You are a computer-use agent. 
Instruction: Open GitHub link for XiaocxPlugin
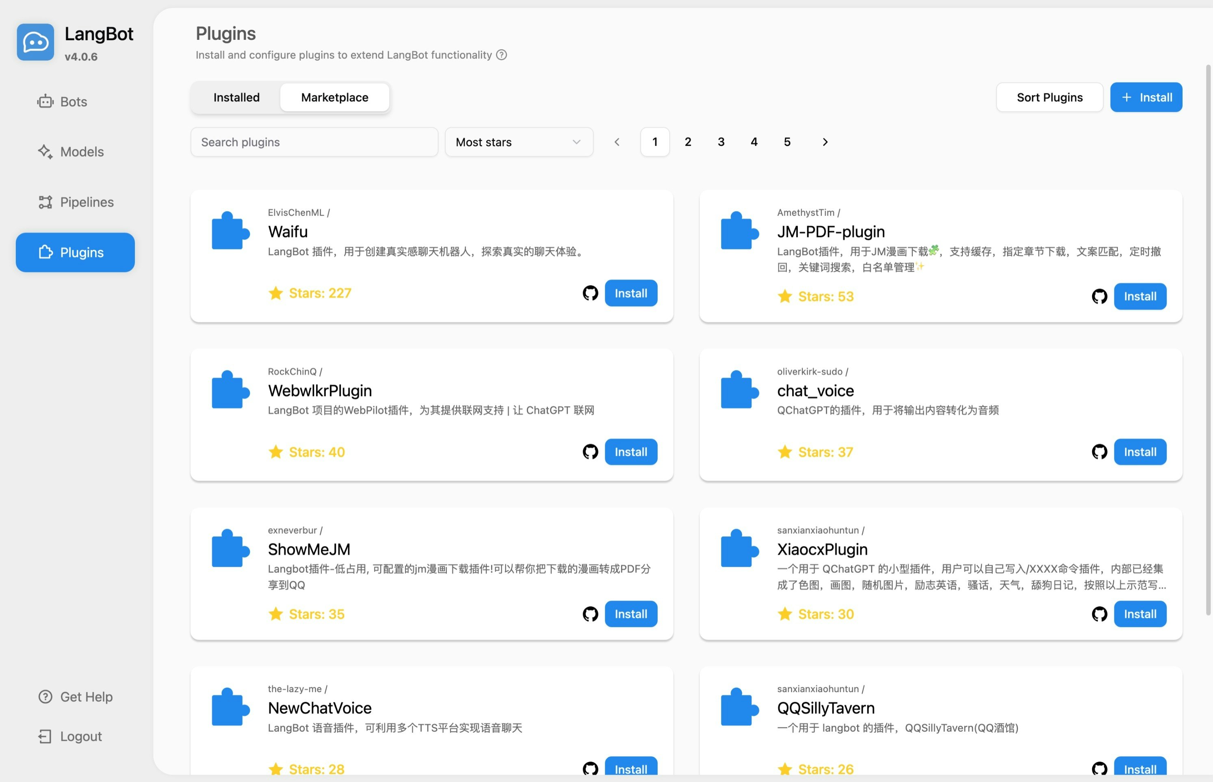pos(1099,613)
